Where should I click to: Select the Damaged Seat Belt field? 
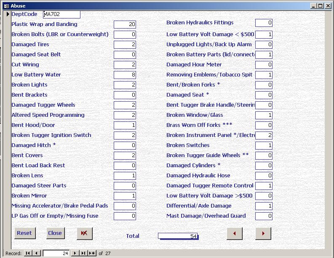coord(125,55)
